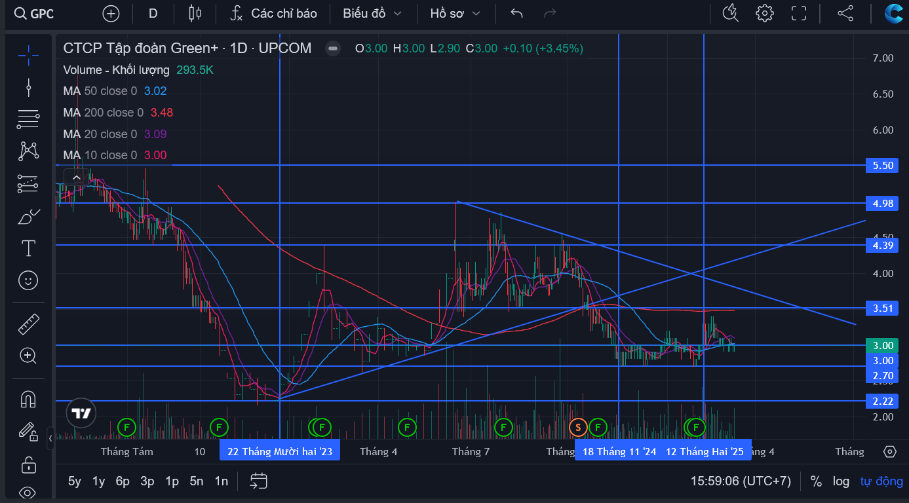909x503 pixels.
Task: Click the 3.51 horizontal line price label
Action: click(x=882, y=308)
